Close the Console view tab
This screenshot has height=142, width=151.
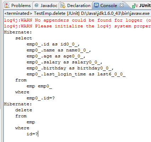[122, 5]
